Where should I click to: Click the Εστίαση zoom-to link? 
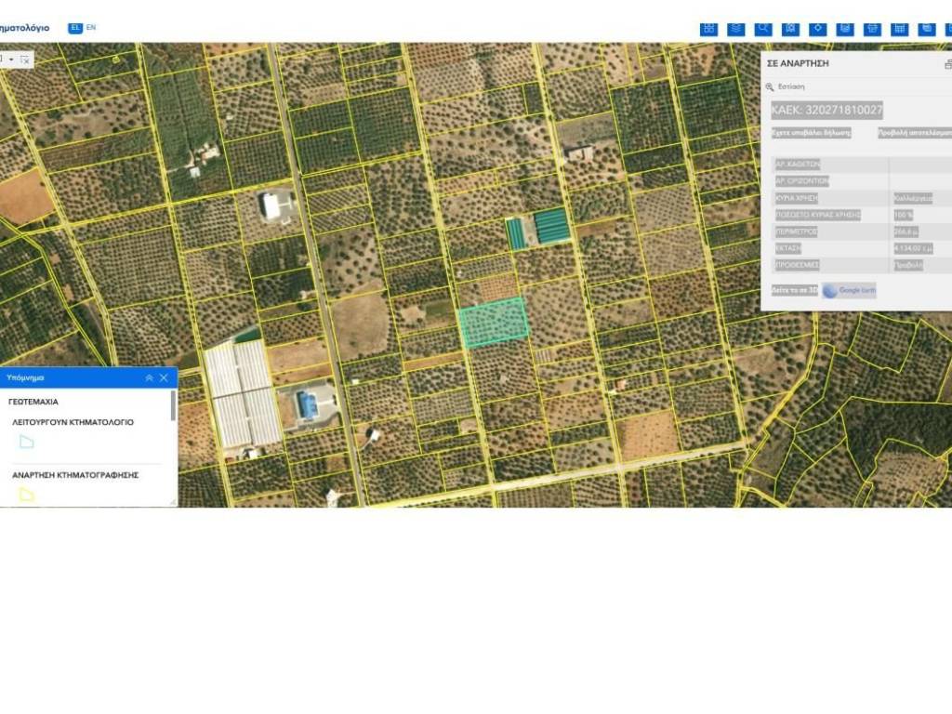point(790,86)
